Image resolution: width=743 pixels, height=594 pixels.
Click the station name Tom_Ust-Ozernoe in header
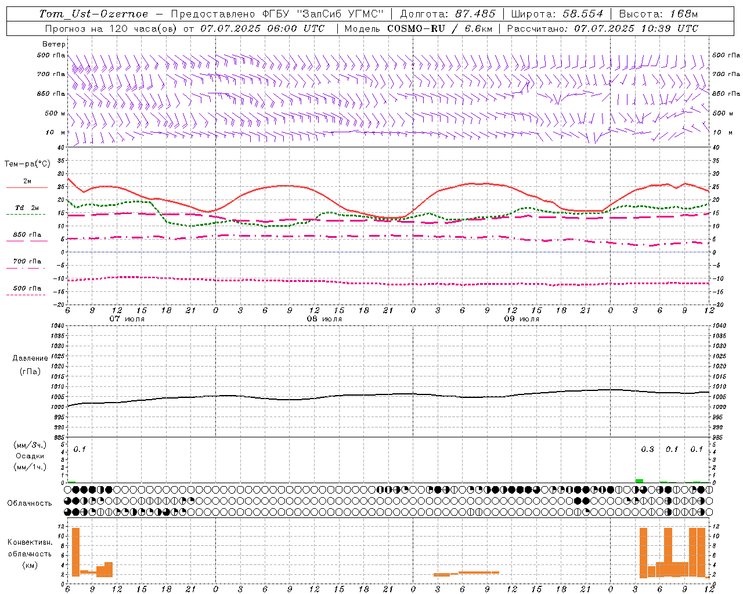(x=93, y=14)
